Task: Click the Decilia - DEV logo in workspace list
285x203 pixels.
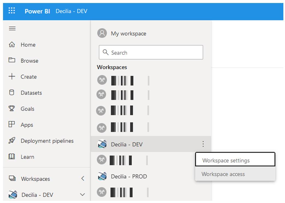Action: point(102,144)
